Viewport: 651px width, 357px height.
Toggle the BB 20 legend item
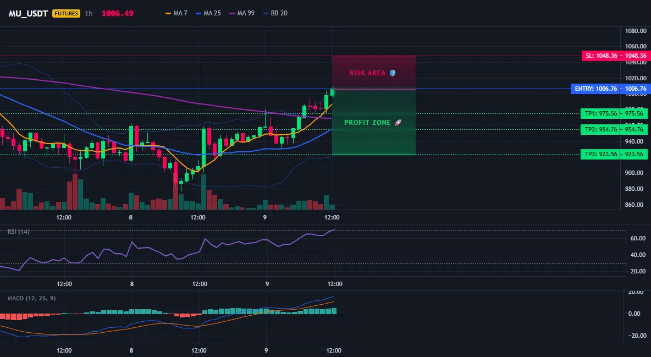275,13
